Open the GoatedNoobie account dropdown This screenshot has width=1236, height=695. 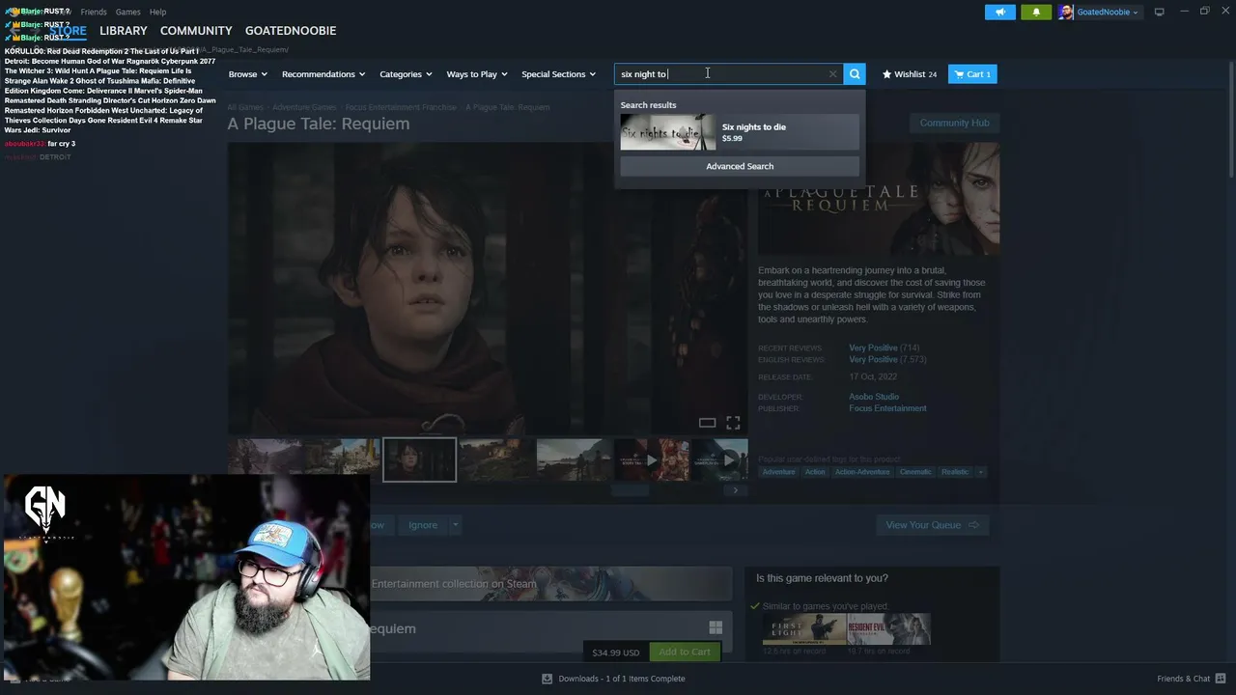(x=1108, y=12)
